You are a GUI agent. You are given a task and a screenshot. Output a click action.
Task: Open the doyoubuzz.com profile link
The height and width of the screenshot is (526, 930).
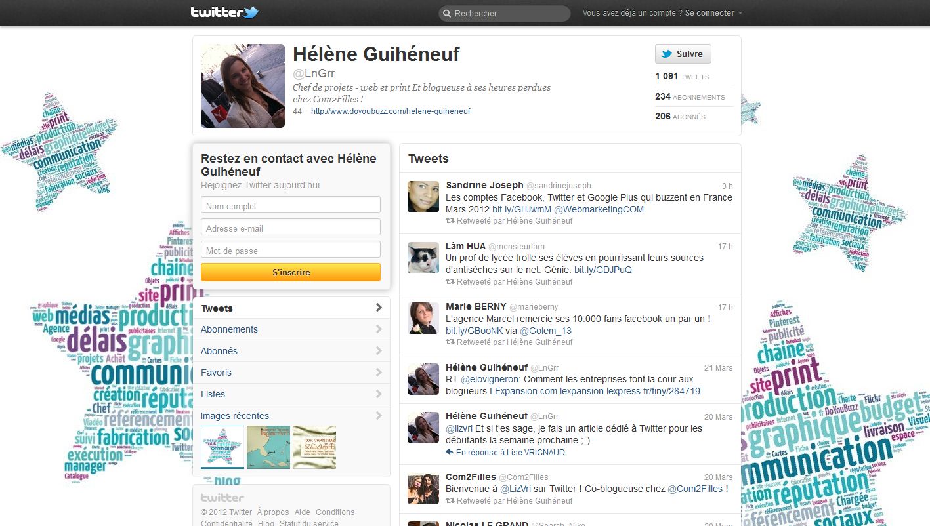pos(391,111)
